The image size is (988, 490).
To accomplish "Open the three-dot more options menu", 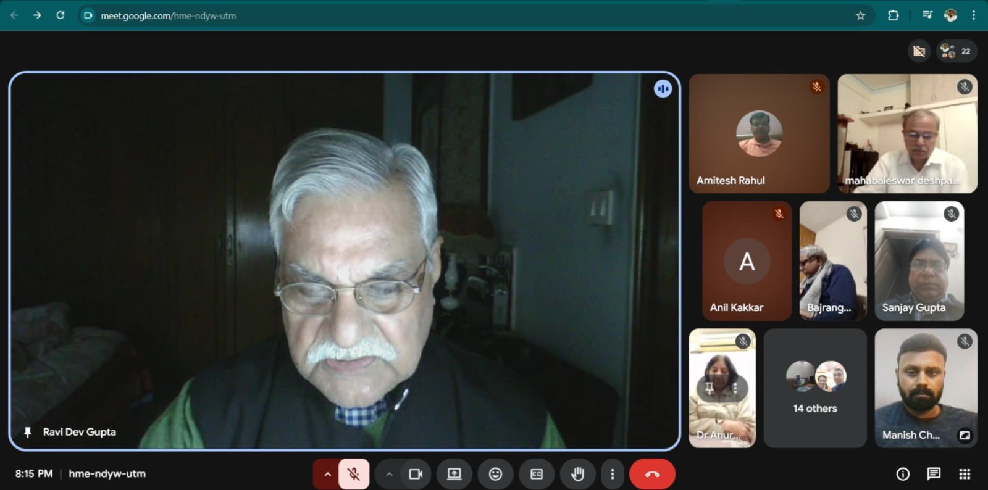I will (612, 474).
